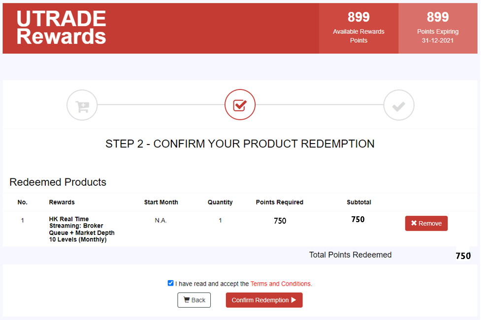The width and height of the screenshot is (490, 320).
Task: Click the step 3 grey checkmark icon
Action: click(398, 105)
